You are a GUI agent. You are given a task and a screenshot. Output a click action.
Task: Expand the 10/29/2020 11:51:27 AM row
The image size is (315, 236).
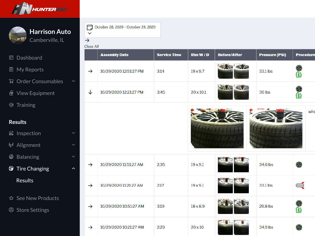[90, 165]
